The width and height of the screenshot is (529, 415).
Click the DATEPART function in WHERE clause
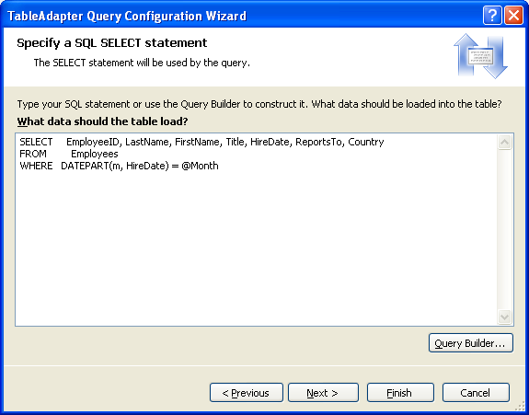point(86,166)
